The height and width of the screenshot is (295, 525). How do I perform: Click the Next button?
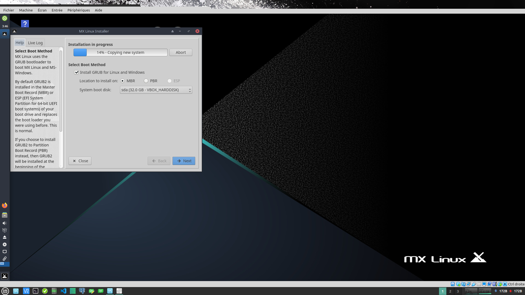(x=184, y=161)
